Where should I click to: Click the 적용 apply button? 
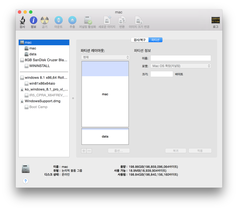coord(200,151)
